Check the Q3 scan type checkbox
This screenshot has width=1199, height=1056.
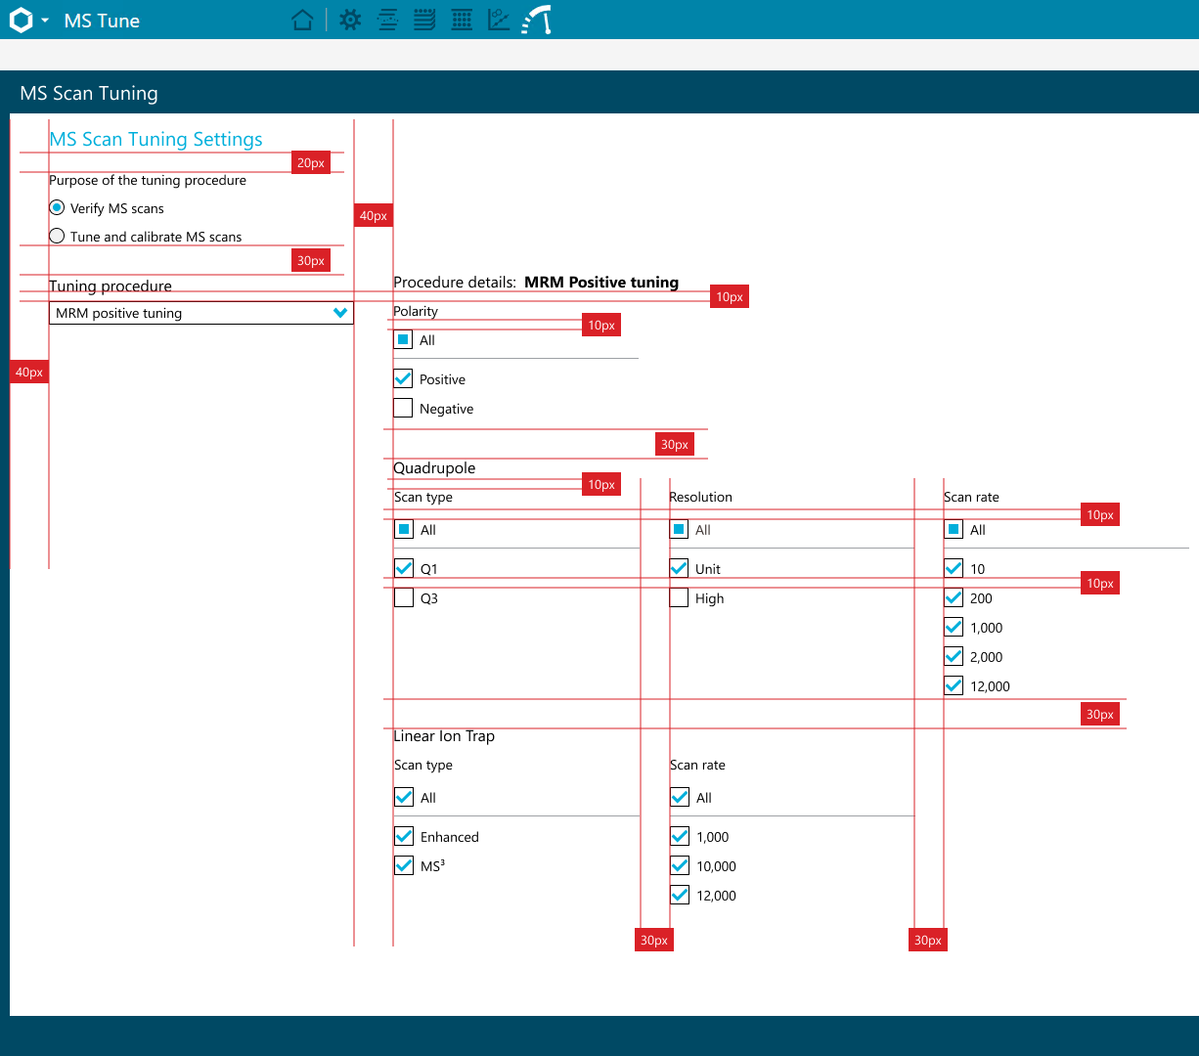(x=404, y=597)
